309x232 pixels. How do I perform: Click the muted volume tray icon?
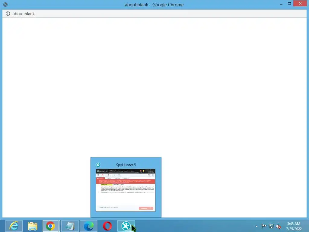point(279,226)
